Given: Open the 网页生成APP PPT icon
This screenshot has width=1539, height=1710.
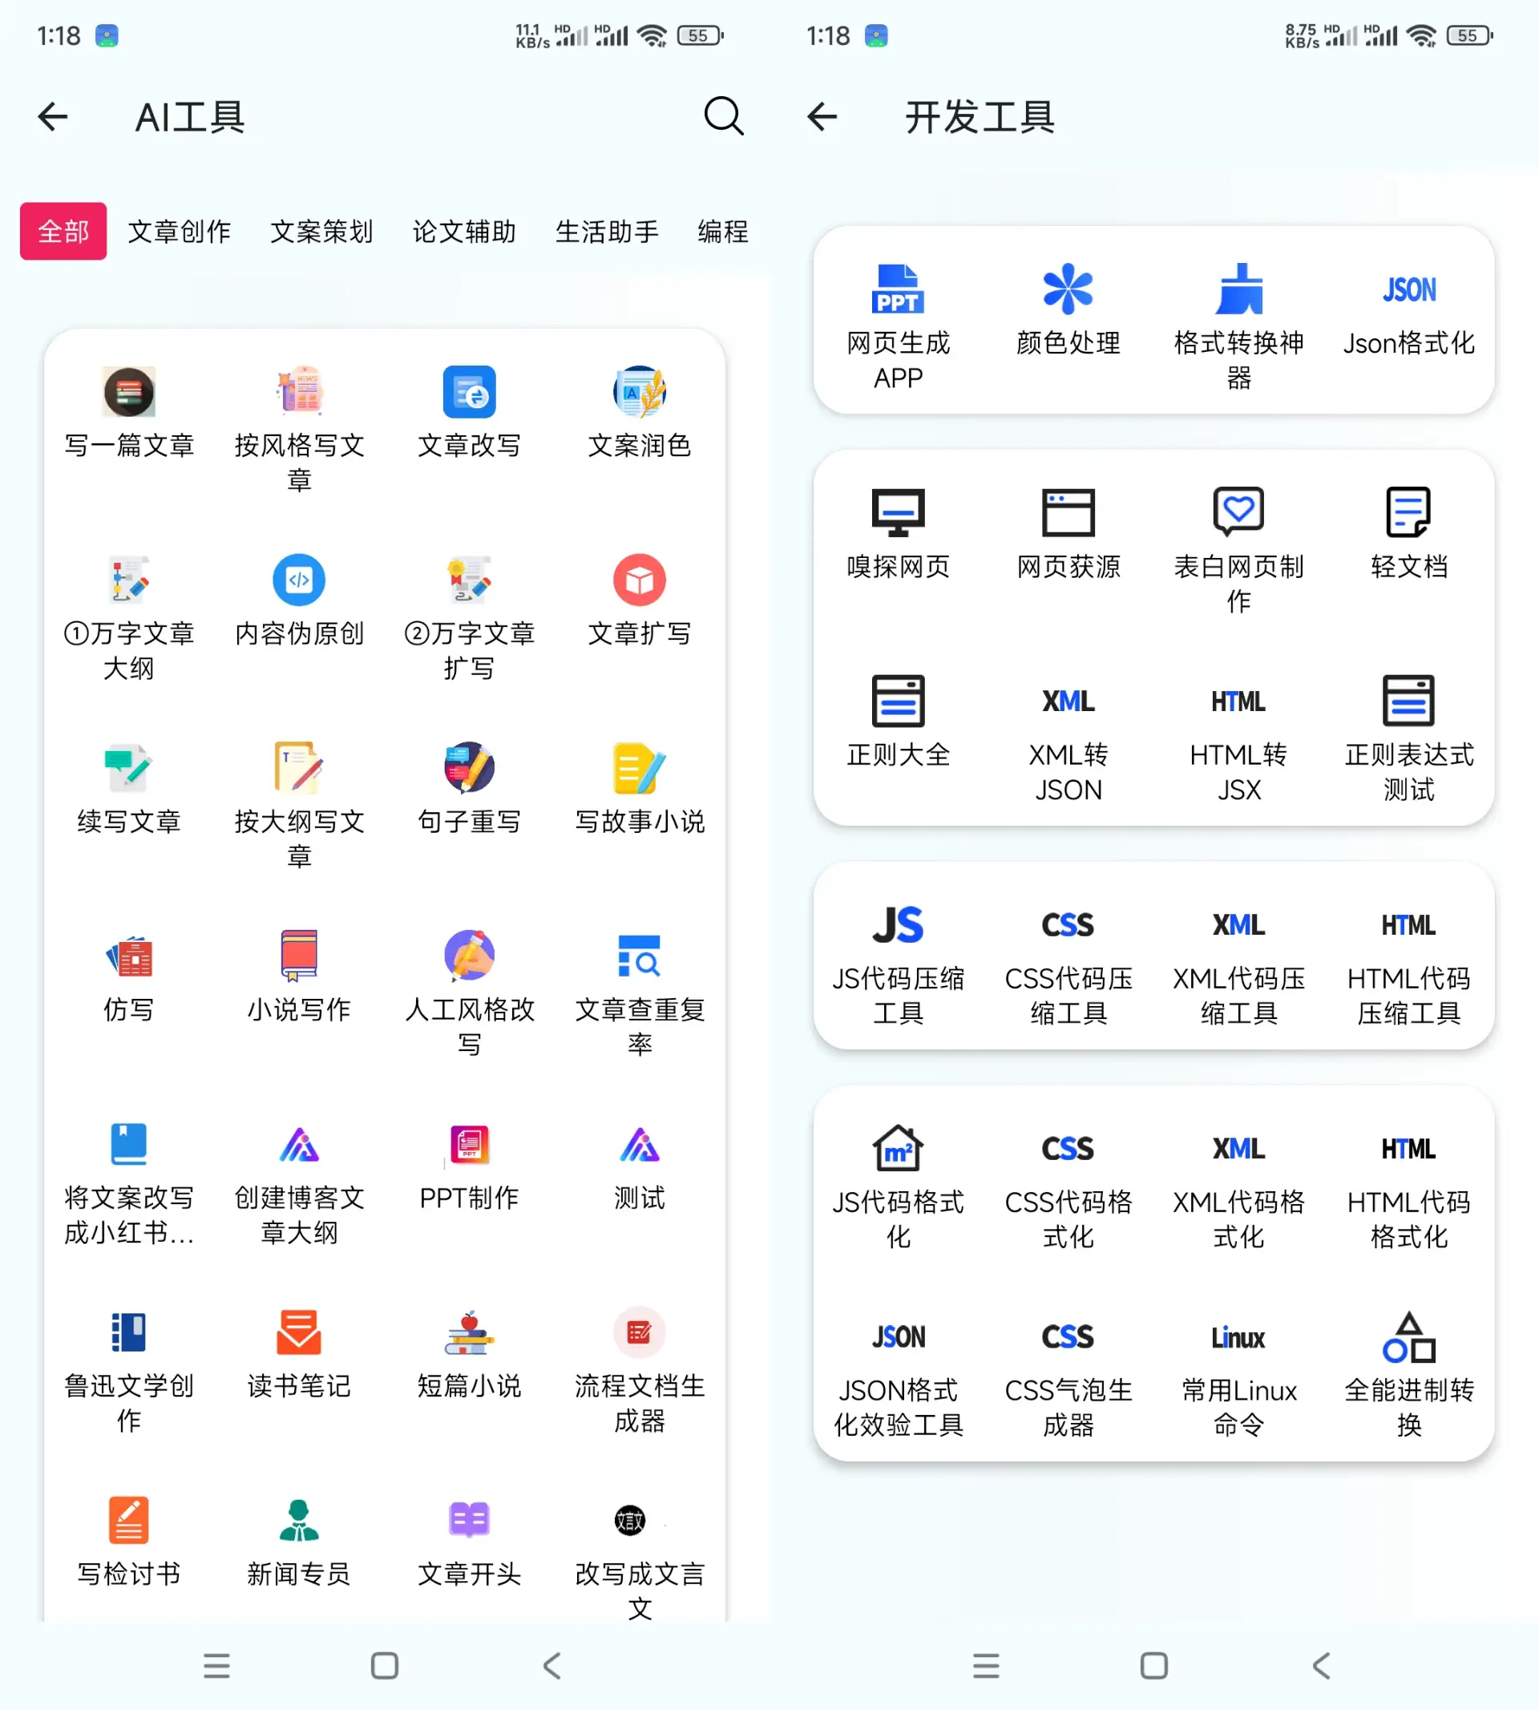Looking at the screenshot, I should pos(898,289).
